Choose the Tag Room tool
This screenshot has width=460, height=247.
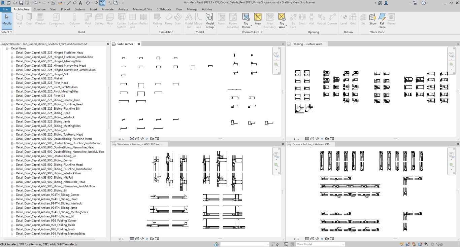(x=246, y=20)
